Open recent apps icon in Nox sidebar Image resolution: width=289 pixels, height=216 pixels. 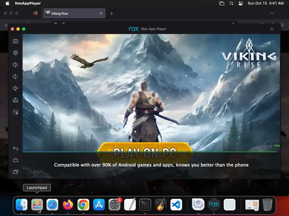[16, 172]
